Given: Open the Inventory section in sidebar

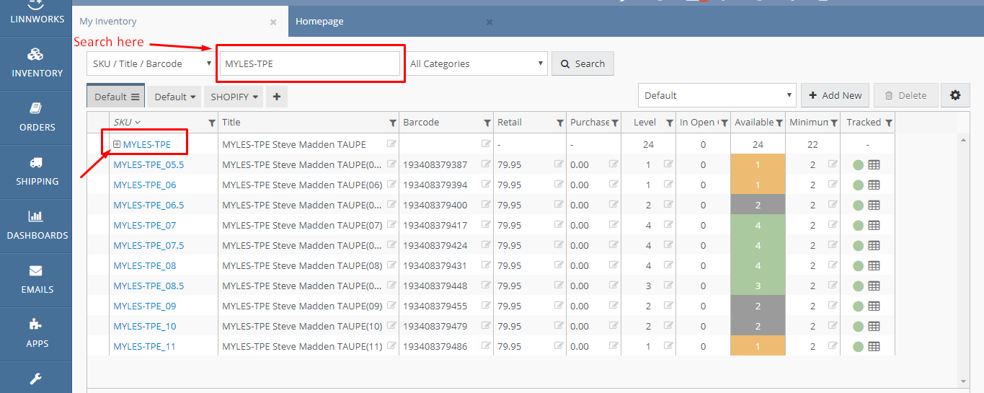Looking at the screenshot, I should coord(36,63).
